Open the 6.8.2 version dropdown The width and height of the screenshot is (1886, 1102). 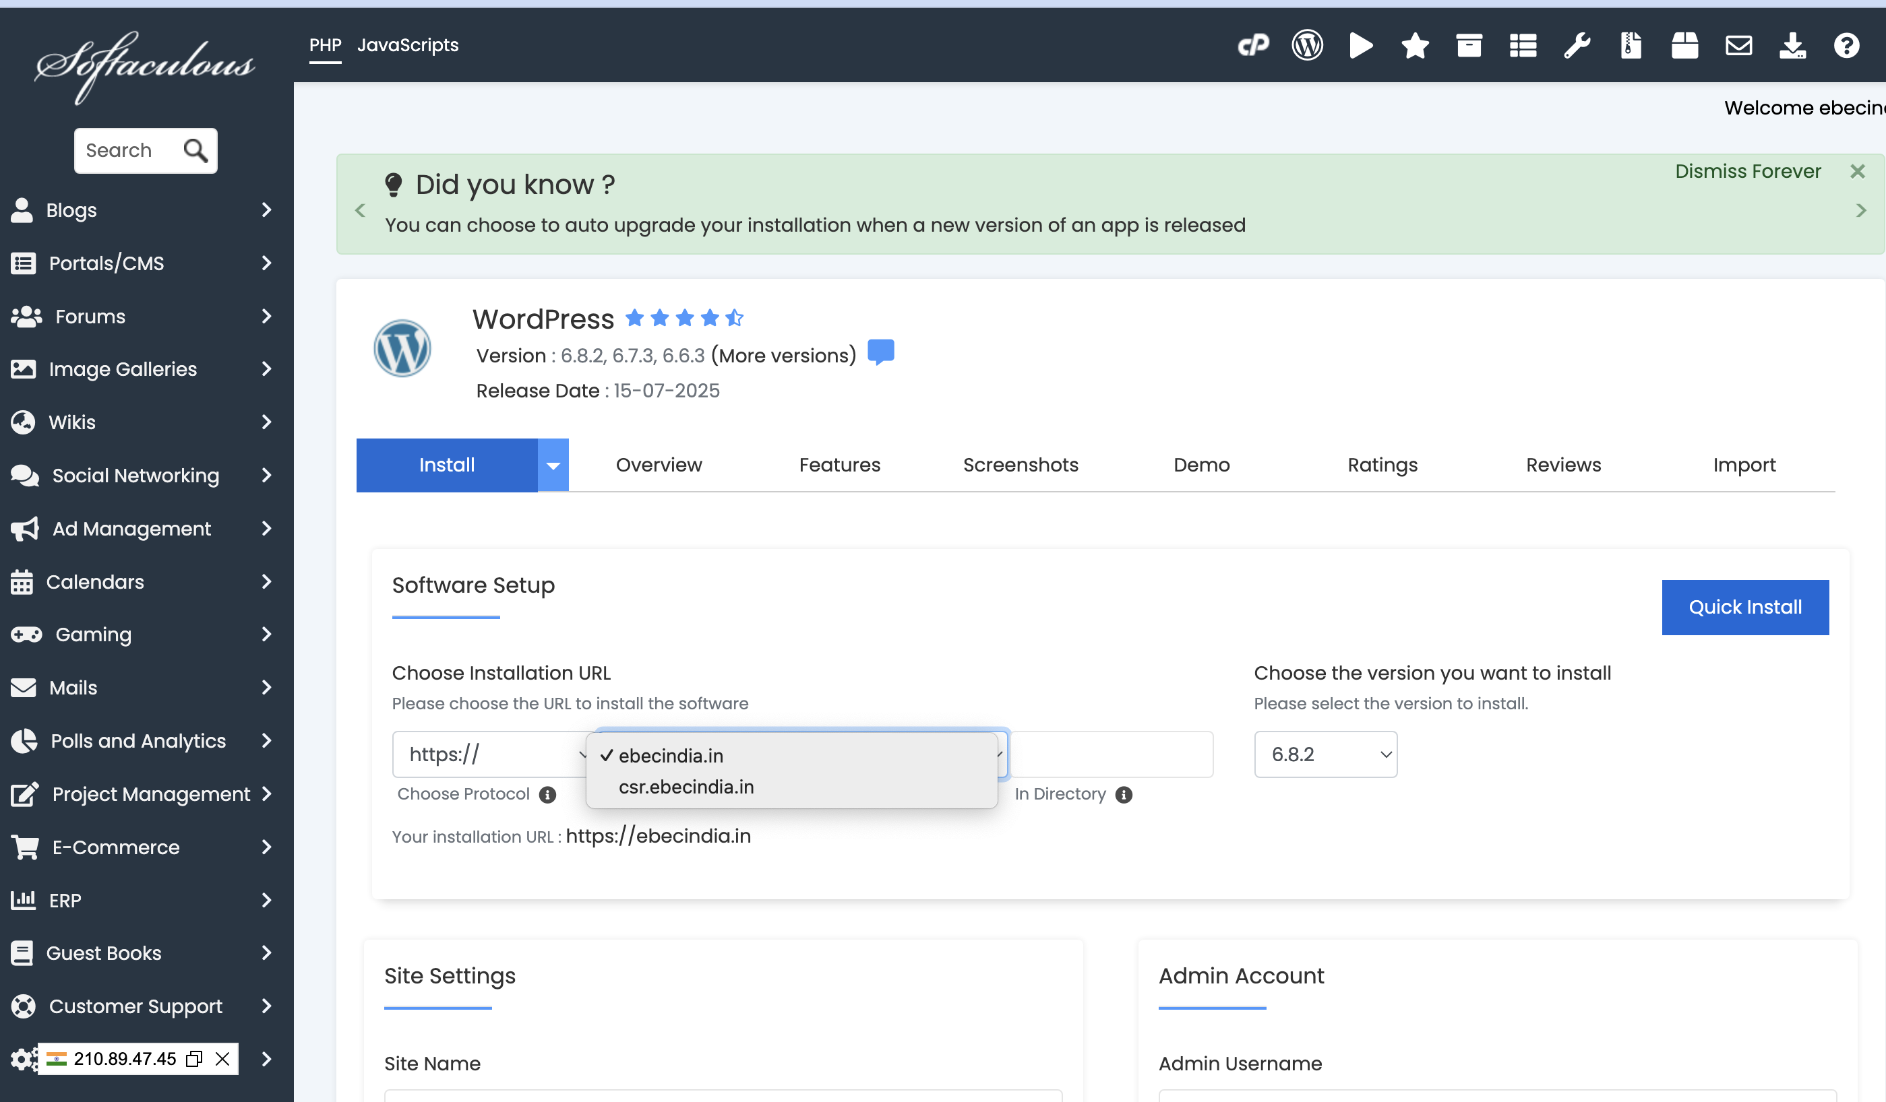(x=1325, y=754)
